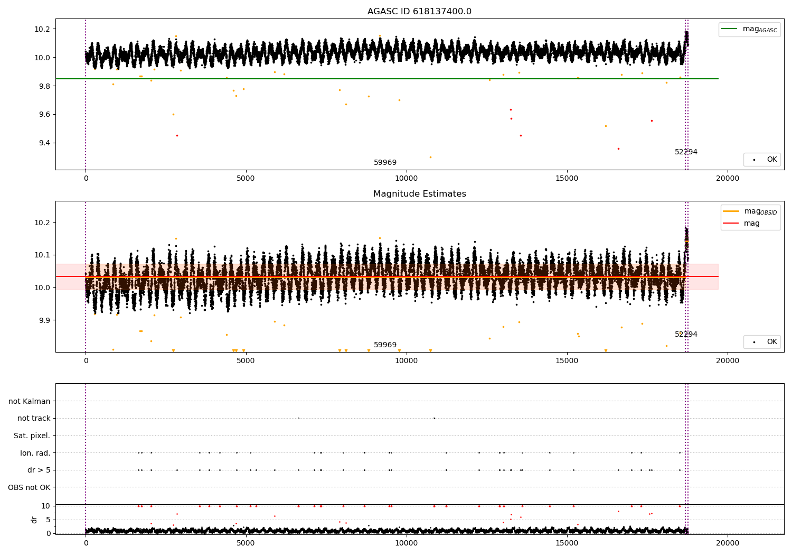Viewport: 792px width, 555px height.
Task: Click the "not track" row label
Action: [34, 419]
